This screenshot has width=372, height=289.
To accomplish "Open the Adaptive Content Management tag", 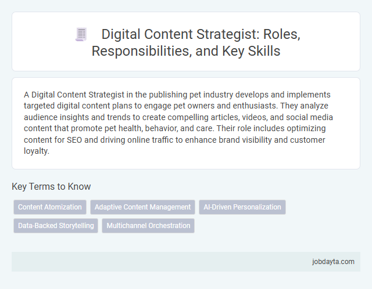I will point(142,207).
